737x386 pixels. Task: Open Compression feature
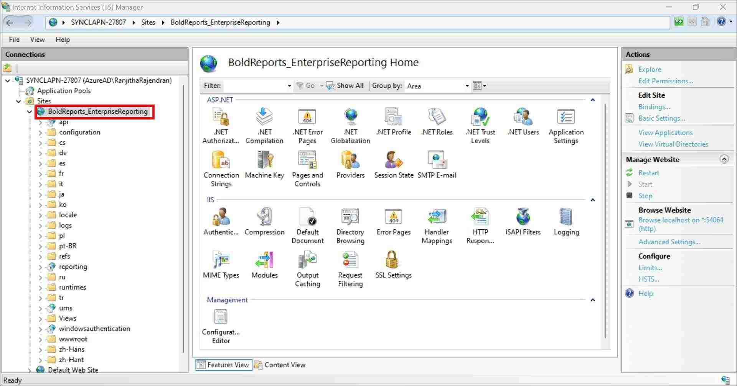pos(264,222)
